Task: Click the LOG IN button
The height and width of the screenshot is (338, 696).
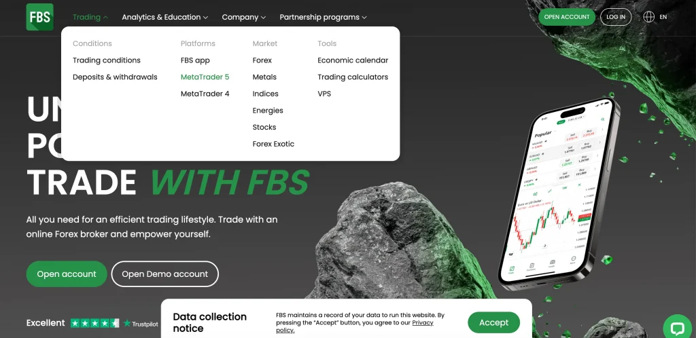Action: (x=616, y=17)
